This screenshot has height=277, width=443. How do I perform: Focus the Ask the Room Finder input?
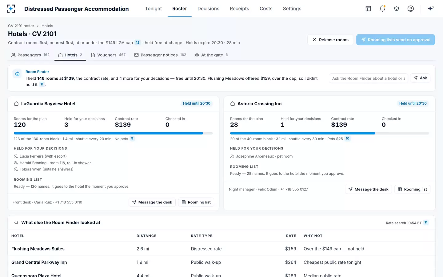click(369, 78)
